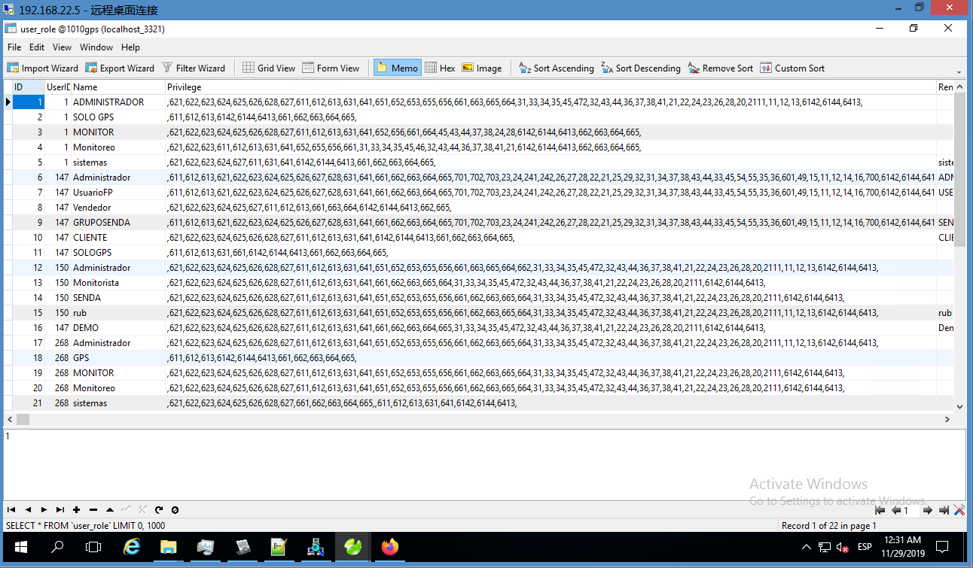This screenshot has width=973, height=568.
Task: Go to first page arrow
Action: [880, 510]
